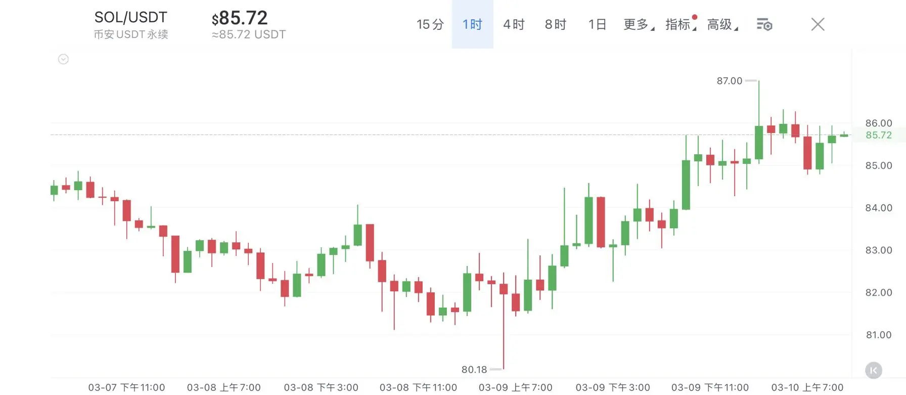Switch to the 1日 interval
This screenshot has height=395, width=906.
(x=597, y=24)
